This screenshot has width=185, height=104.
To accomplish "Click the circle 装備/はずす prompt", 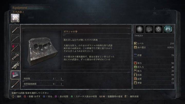I will coord(32,97).
